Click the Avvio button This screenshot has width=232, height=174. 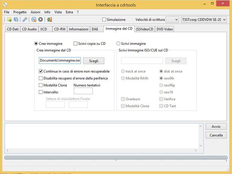(216, 127)
